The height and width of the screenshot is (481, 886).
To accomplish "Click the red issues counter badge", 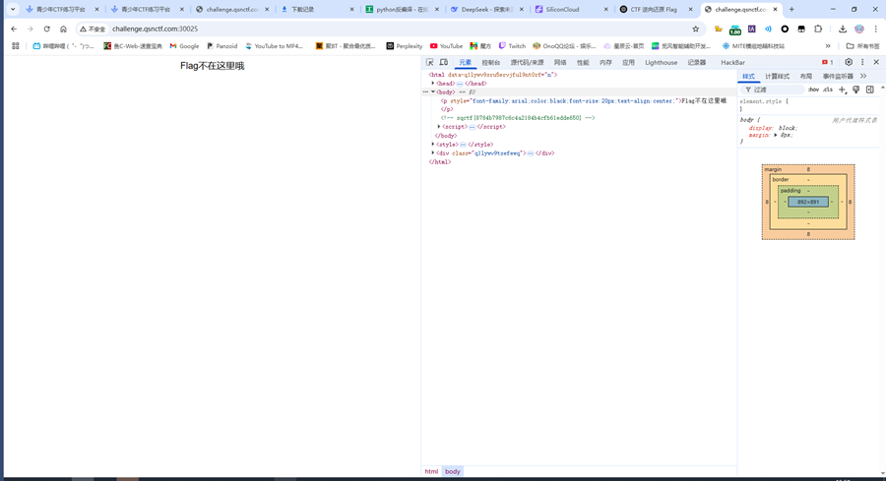I will pyautogui.click(x=828, y=62).
